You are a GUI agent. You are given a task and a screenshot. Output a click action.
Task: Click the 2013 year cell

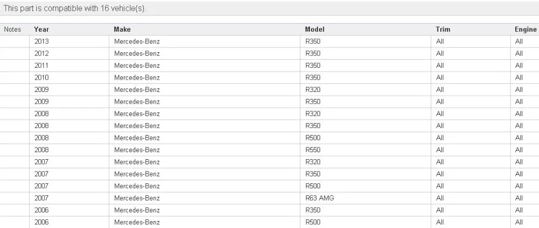click(42, 41)
